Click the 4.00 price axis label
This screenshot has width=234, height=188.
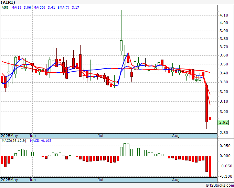pos(224,23)
